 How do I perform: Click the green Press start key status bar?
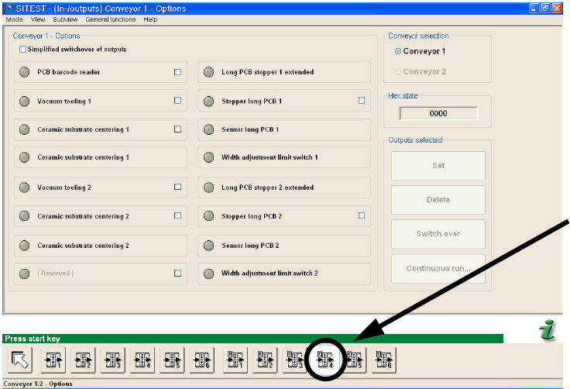point(252,339)
